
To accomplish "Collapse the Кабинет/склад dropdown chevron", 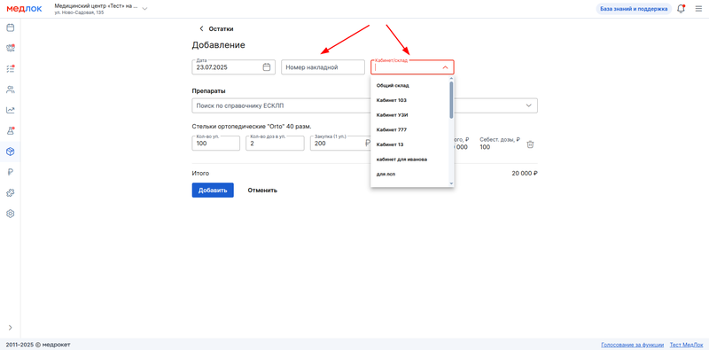I will tap(445, 67).
